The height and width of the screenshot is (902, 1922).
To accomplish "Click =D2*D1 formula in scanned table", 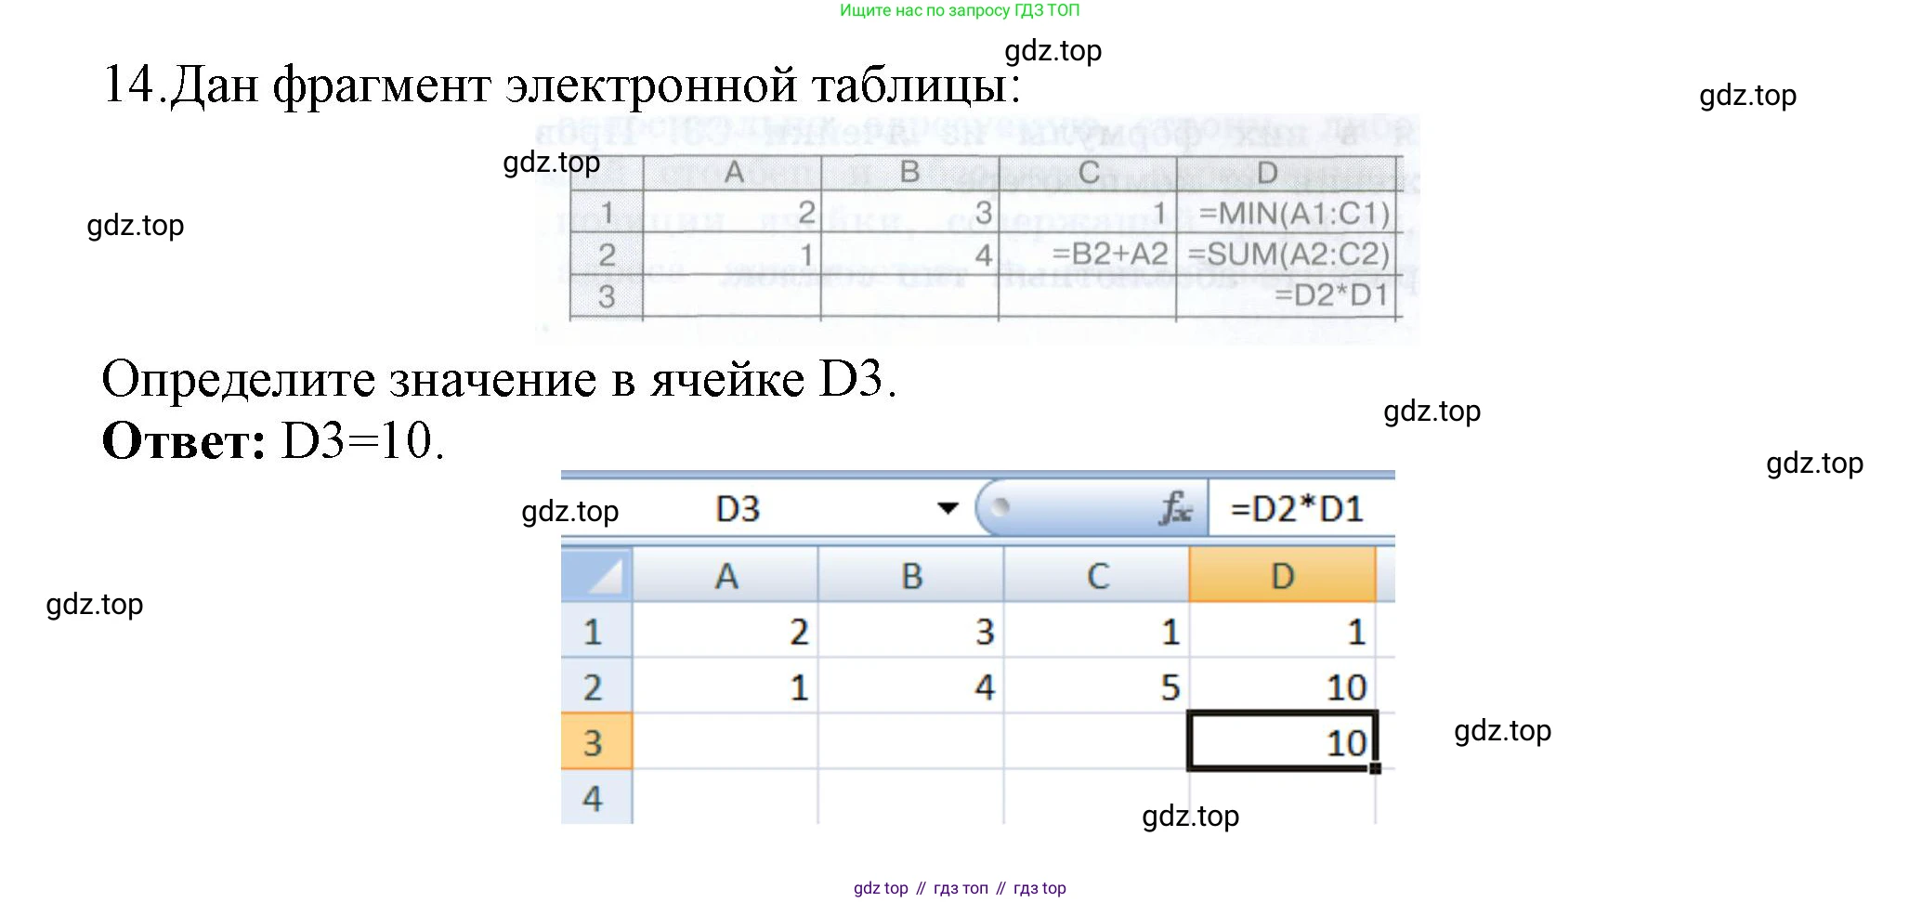I will (x=1331, y=295).
